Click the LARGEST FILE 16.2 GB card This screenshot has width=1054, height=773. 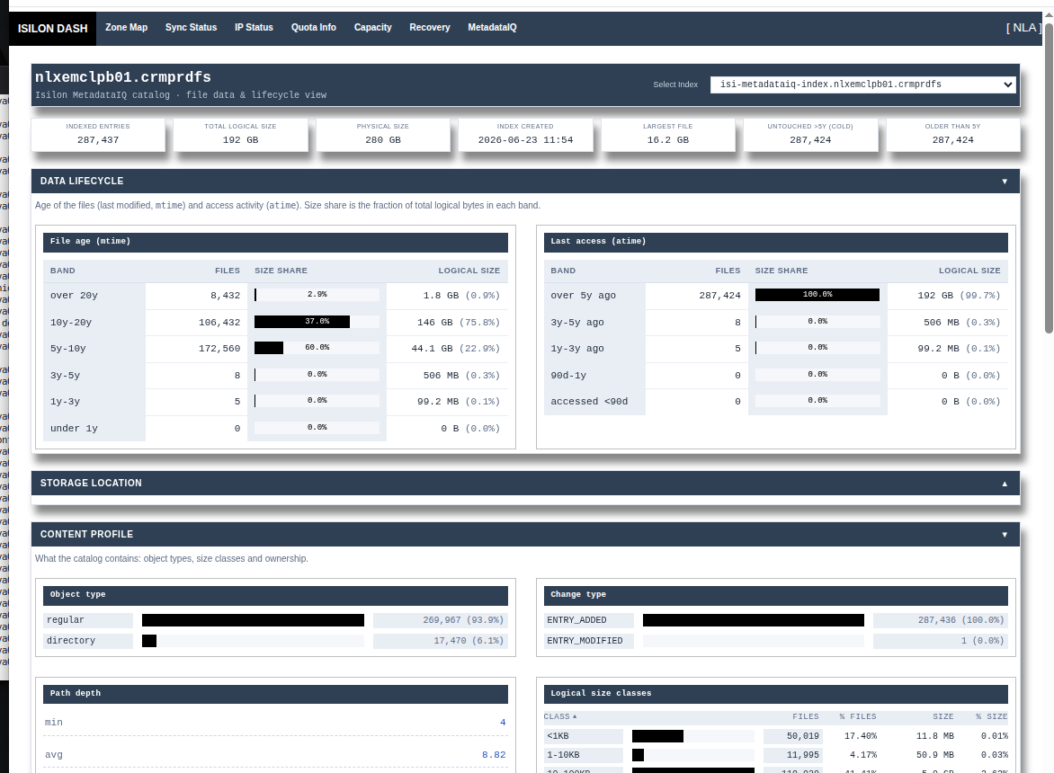click(x=668, y=134)
